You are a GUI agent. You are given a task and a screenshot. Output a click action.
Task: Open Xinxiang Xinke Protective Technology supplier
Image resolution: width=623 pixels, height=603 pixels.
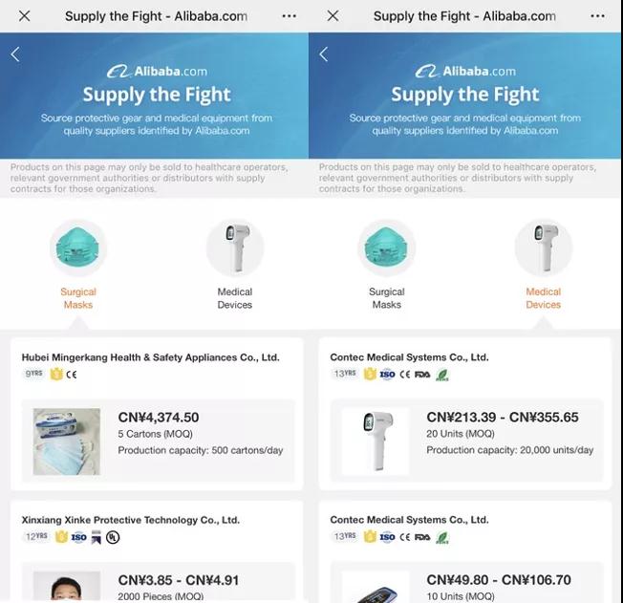point(131,520)
